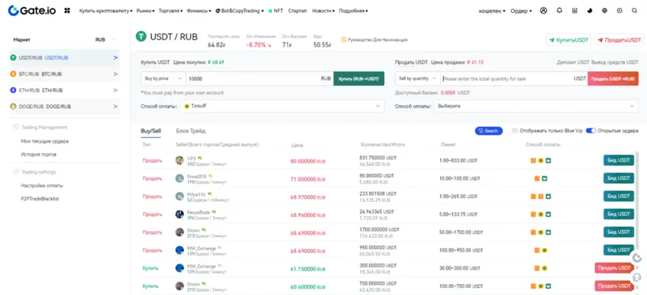Click the circular settings icon in header
The image size is (647, 295).
click(x=619, y=11)
